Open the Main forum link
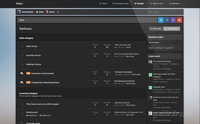Image resolution: width=200 pixels, height=124 pixels. (32, 46)
